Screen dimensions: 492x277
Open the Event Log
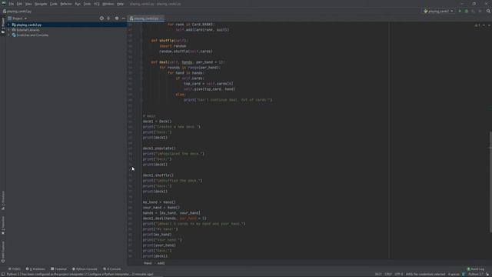point(476,269)
